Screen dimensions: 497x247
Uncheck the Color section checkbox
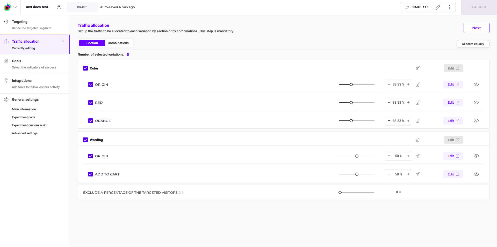(x=85, y=68)
